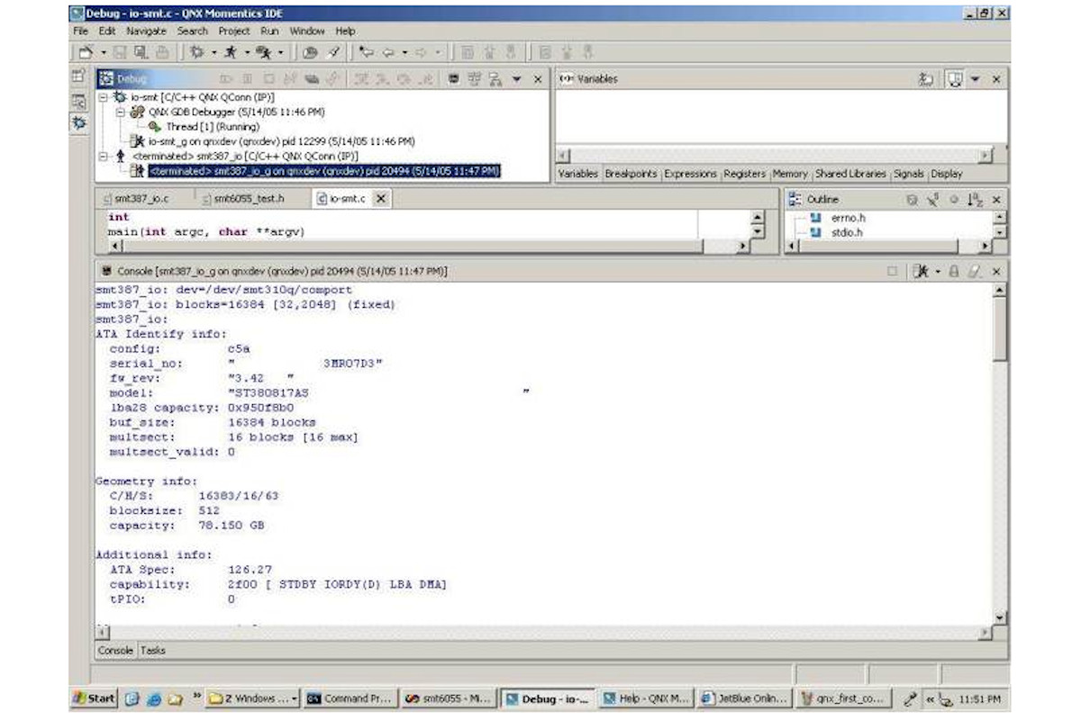Viewport: 1081px width, 720px height.
Task: Switch to the C/C++ perspective sidebar icon
Action: click(x=78, y=102)
